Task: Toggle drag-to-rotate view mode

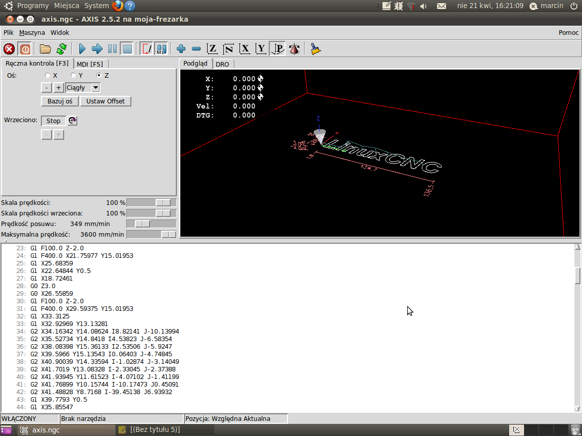Action: (295, 49)
